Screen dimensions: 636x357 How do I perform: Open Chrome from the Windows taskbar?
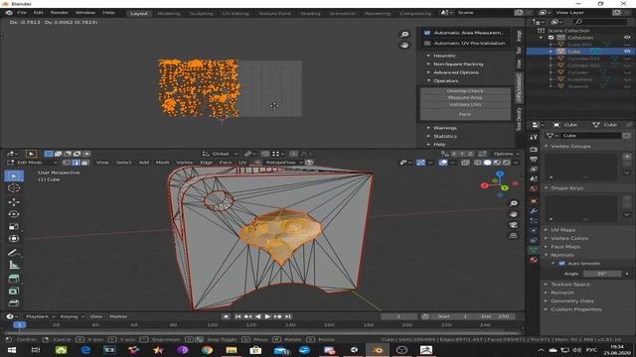207,350
